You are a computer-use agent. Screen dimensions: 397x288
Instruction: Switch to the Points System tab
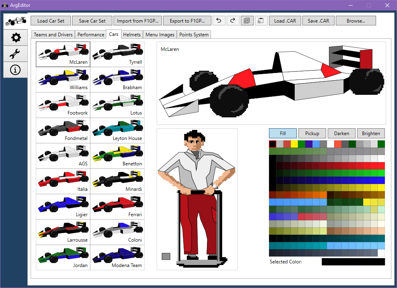[194, 35]
